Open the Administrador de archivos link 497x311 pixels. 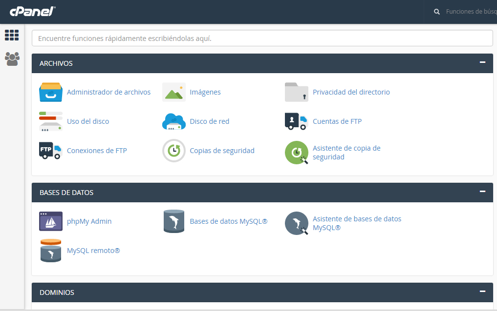[x=108, y=92]
